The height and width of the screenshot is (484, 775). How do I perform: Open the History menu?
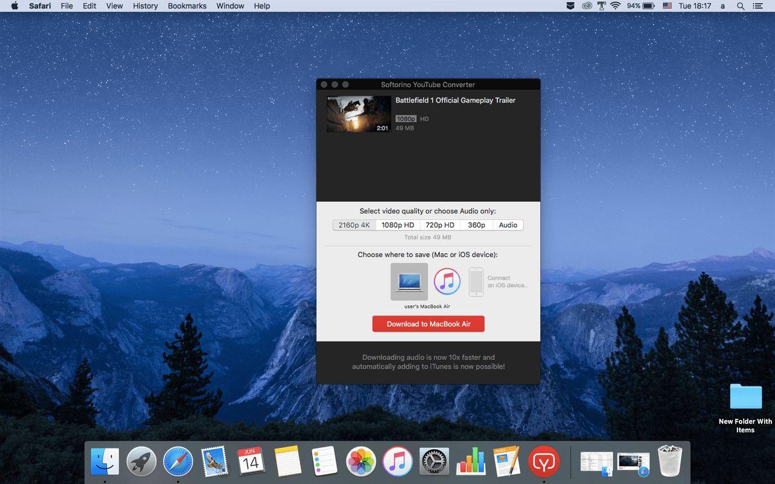coord(145,6)
